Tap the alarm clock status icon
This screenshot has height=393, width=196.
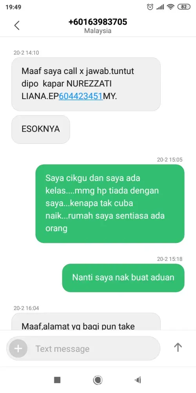tap(150, 7)
